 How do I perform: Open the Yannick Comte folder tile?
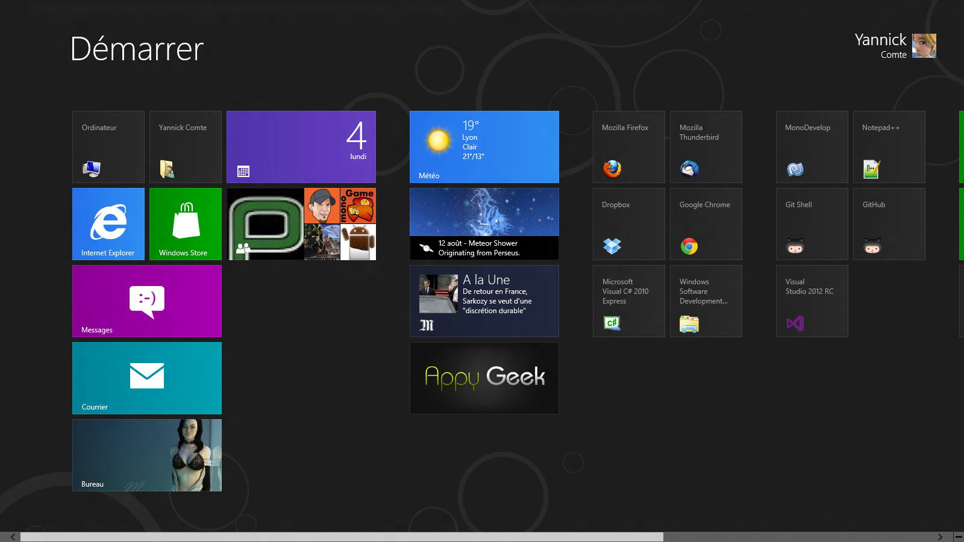click(186, 147)
